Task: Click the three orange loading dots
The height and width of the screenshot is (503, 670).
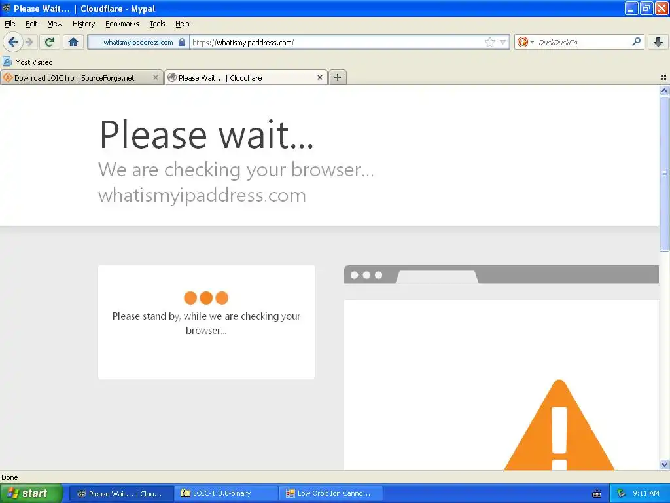Action: (206, 298)
